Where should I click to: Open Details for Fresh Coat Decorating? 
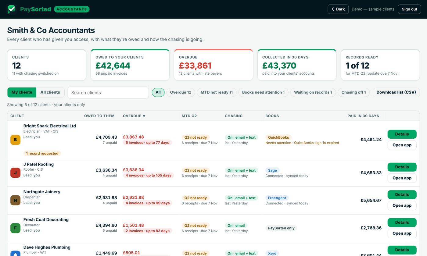tap(402, 222)
